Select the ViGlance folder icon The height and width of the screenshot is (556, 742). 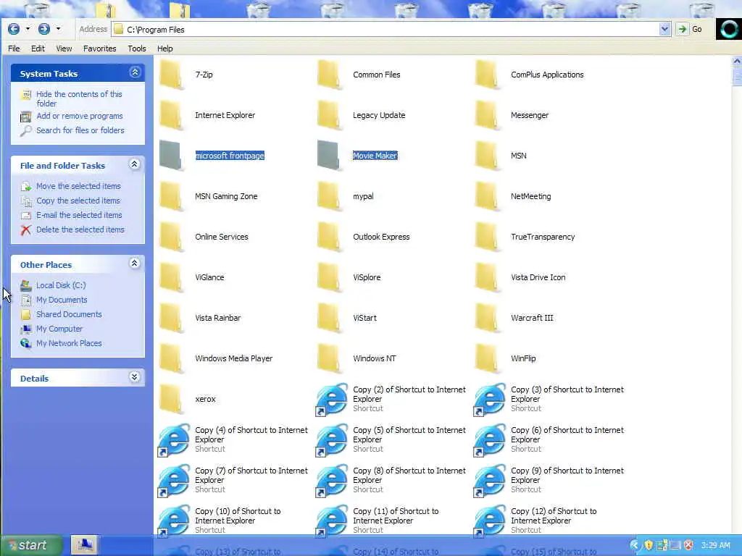(172, 277)
